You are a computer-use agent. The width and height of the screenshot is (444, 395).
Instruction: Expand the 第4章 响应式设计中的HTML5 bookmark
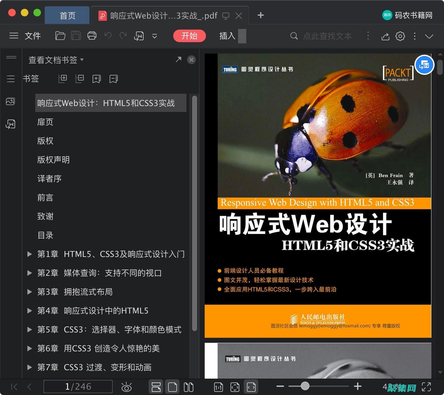(29, 311)
